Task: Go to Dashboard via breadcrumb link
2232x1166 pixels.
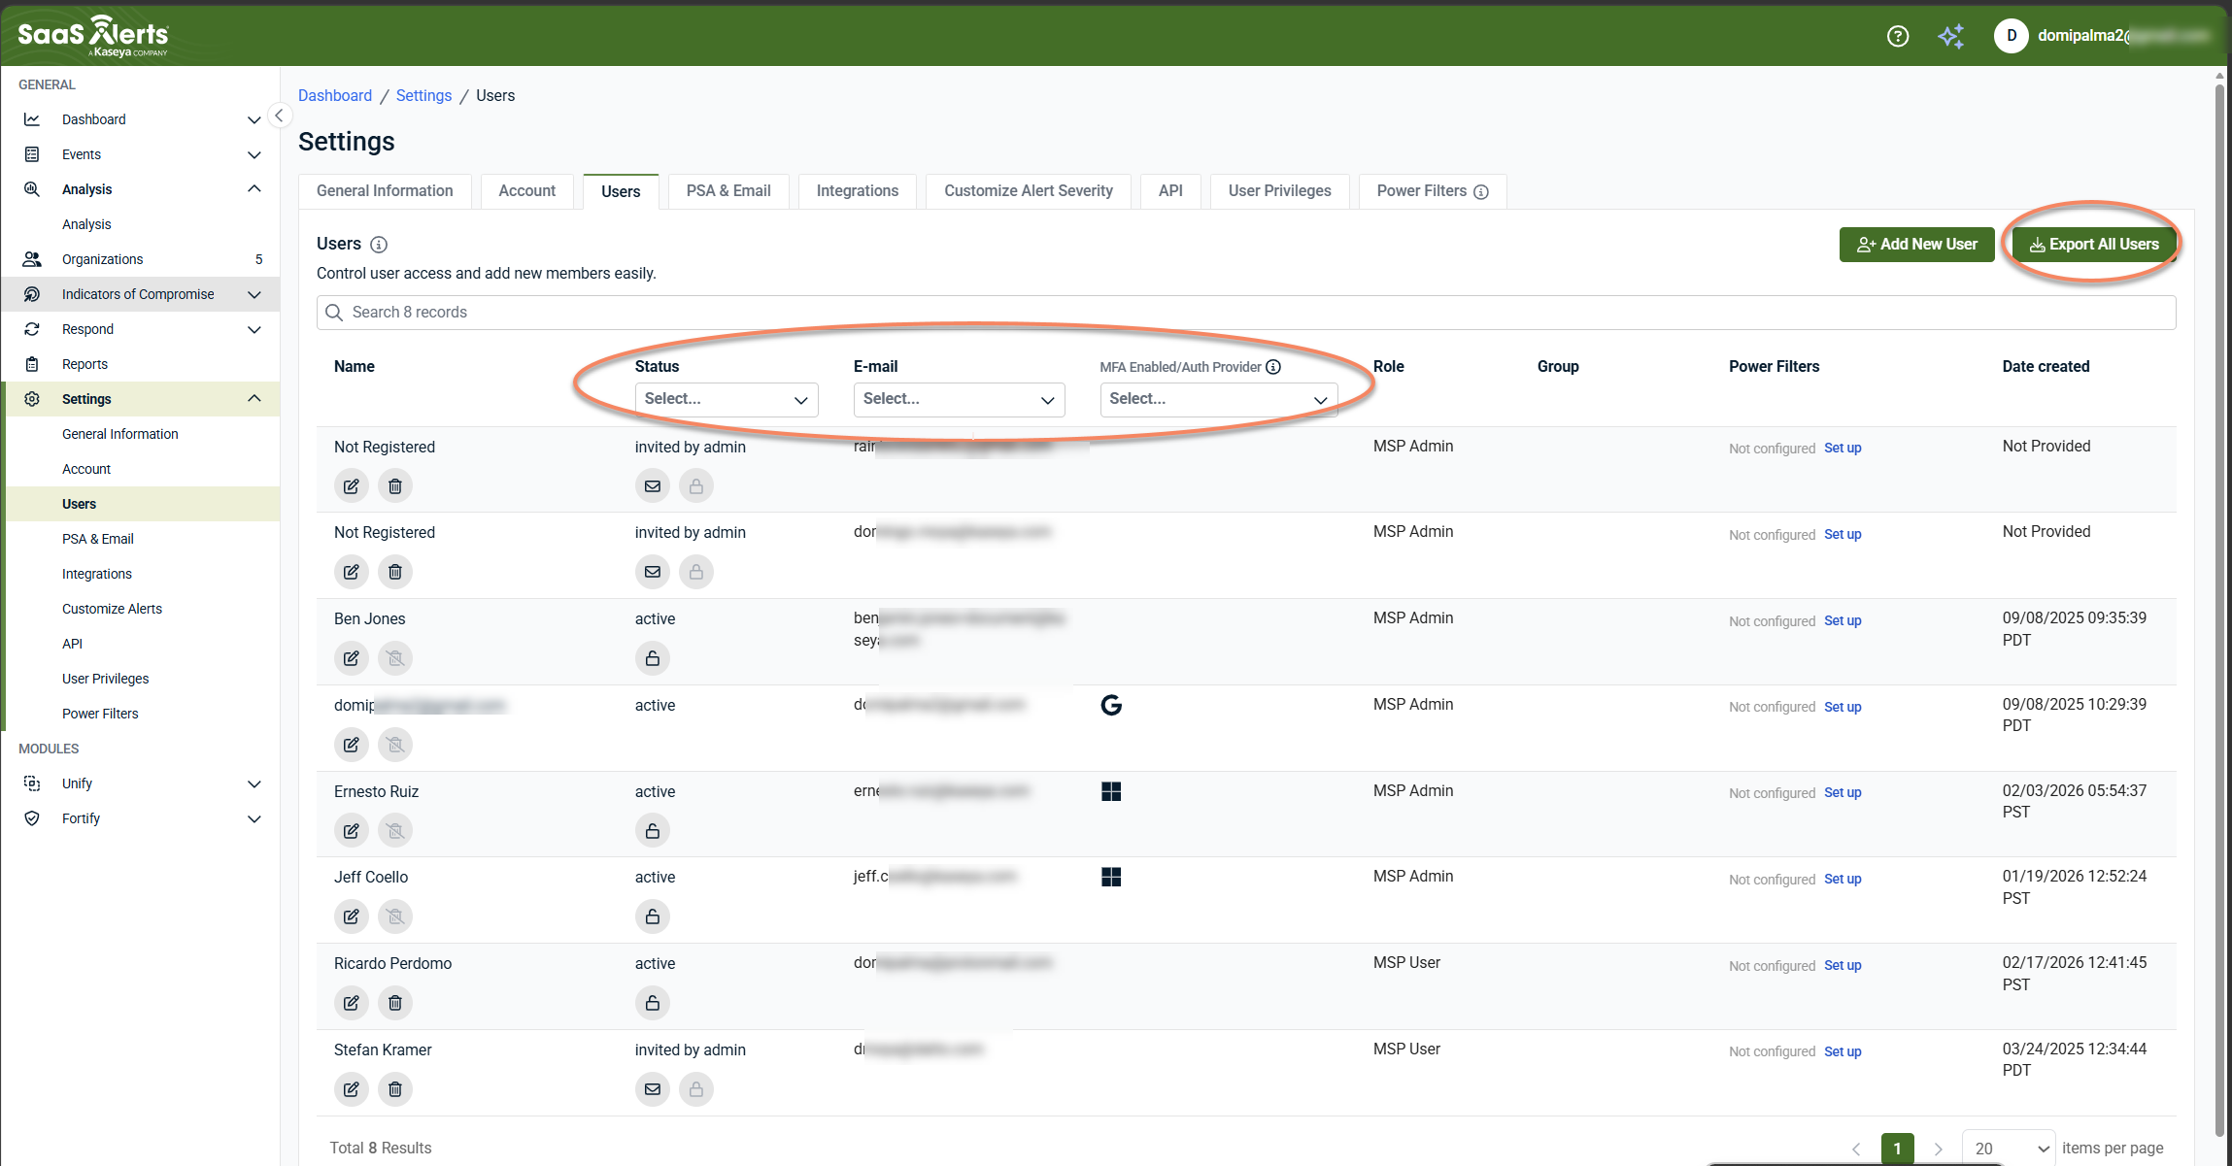Action: [334, 95]
